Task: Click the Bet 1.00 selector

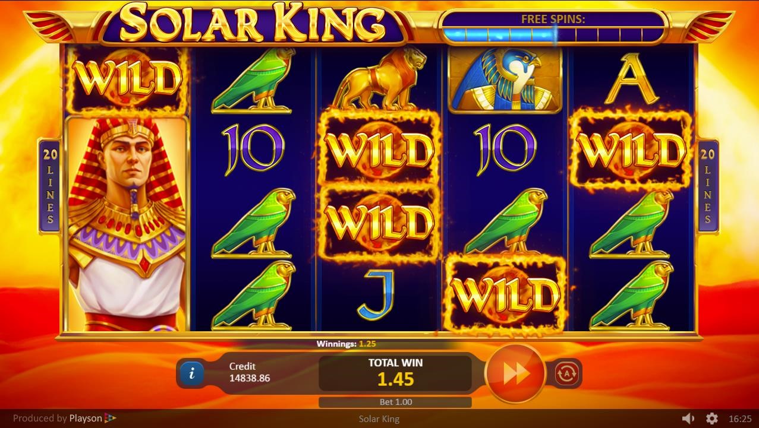Action: [x=395, y=402]
